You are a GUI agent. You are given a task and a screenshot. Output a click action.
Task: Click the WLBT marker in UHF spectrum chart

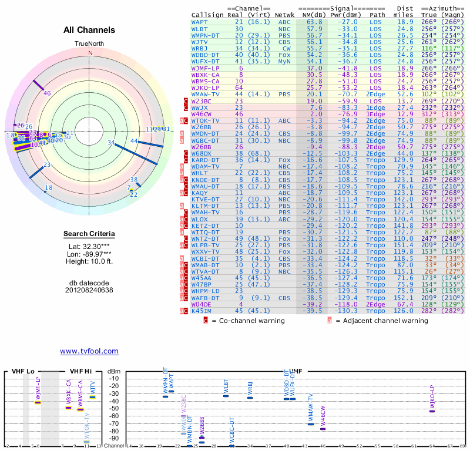(226, 396)
